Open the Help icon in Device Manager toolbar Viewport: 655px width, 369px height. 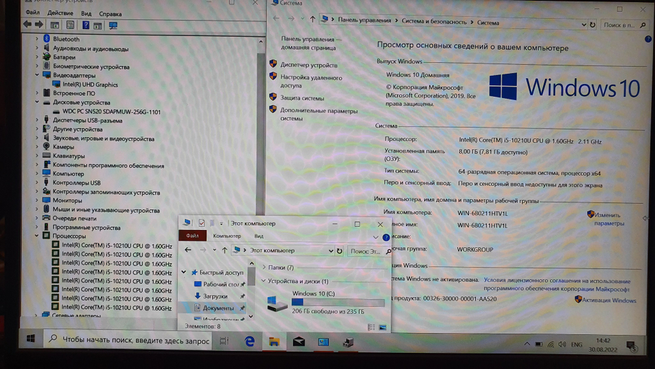(x=86, y=25)
